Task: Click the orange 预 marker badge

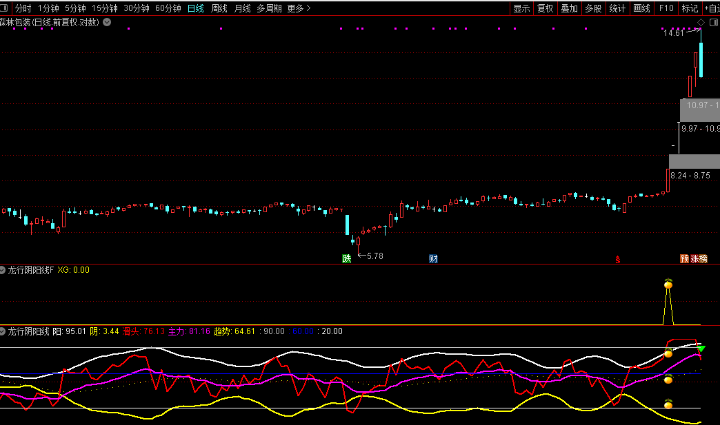Action: 684,258
